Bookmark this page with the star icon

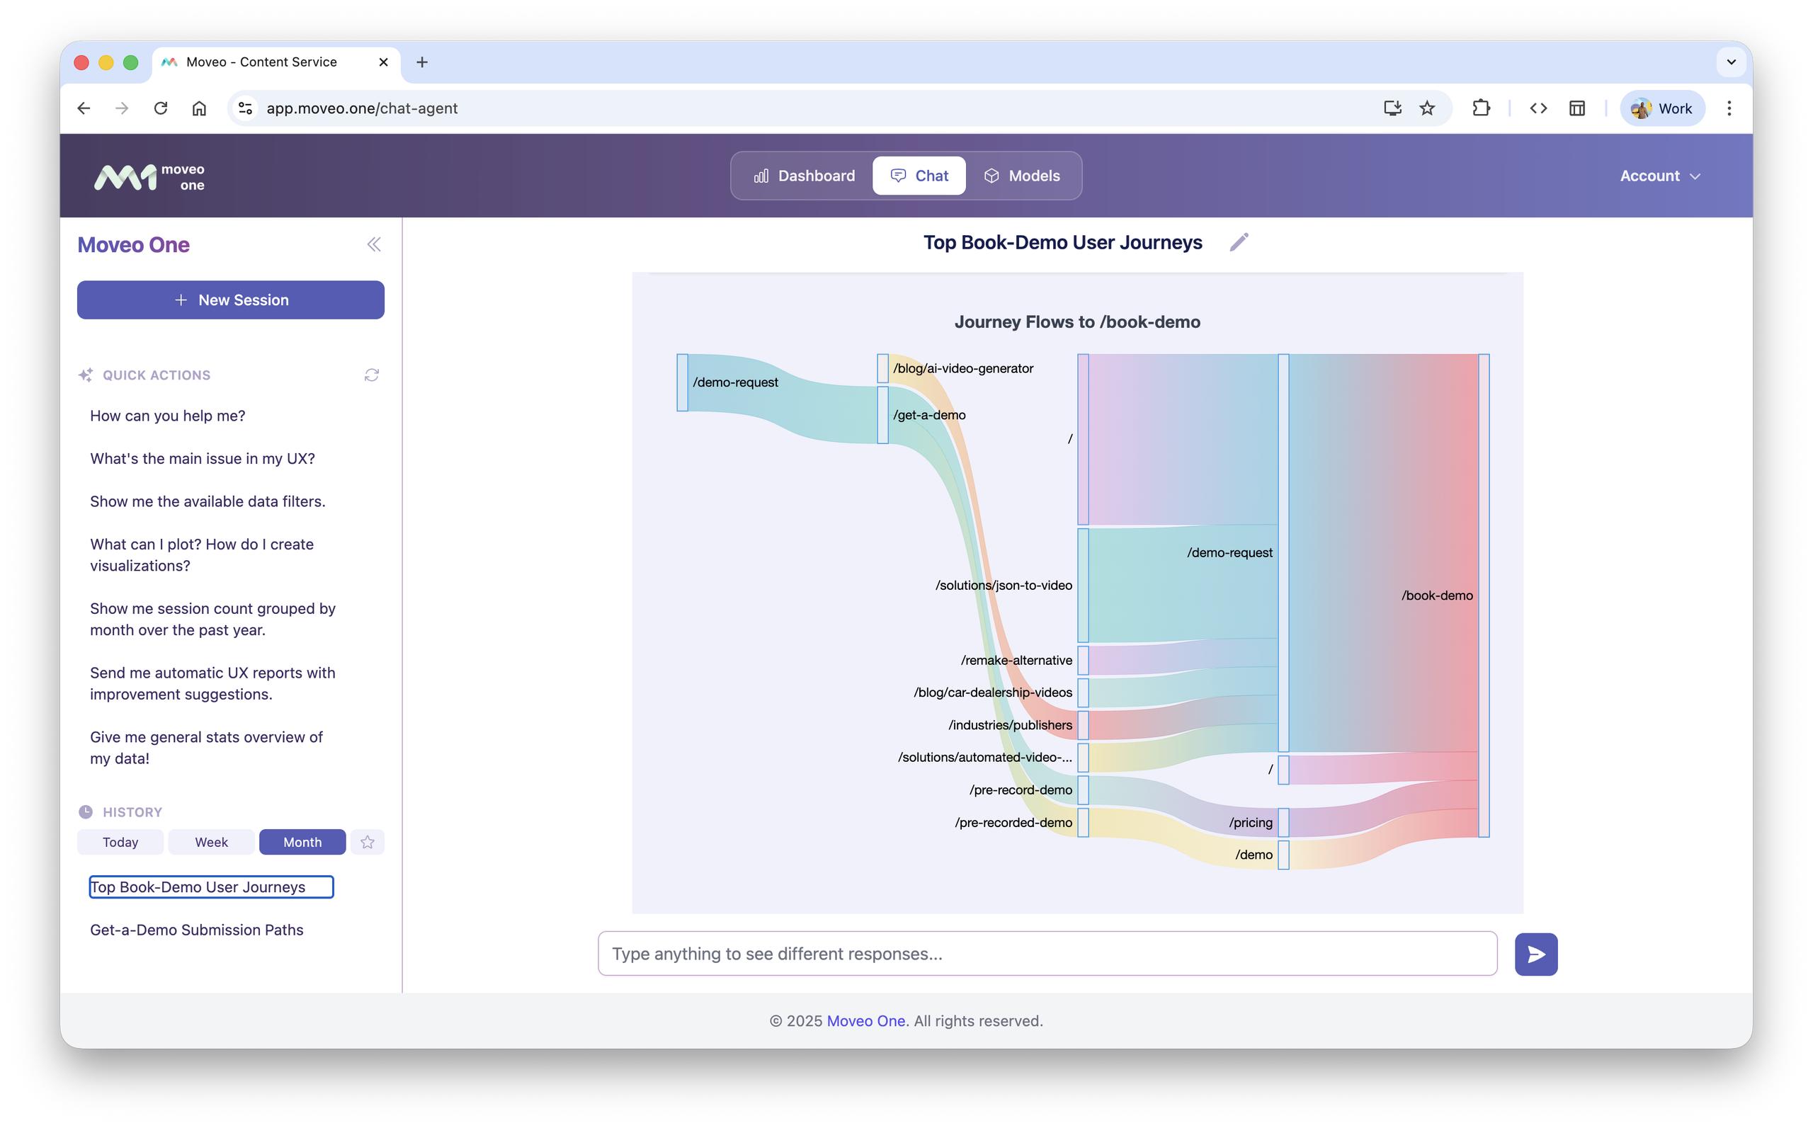pos(1427,108)
